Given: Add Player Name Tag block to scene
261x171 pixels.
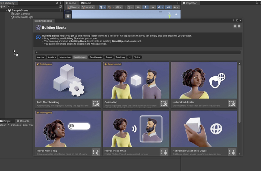Looking at the screenshot, I should pyautogui.click(x=96, y=152).
